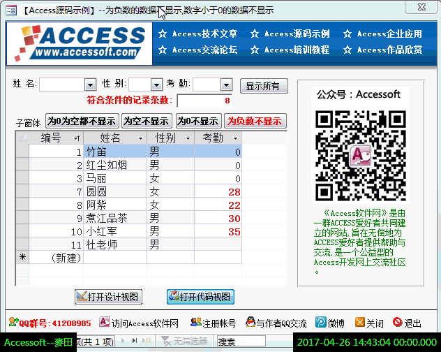Viewport: 441px width, 352px height.
Task: Click name cell 小红军
Action: point(115,231)
